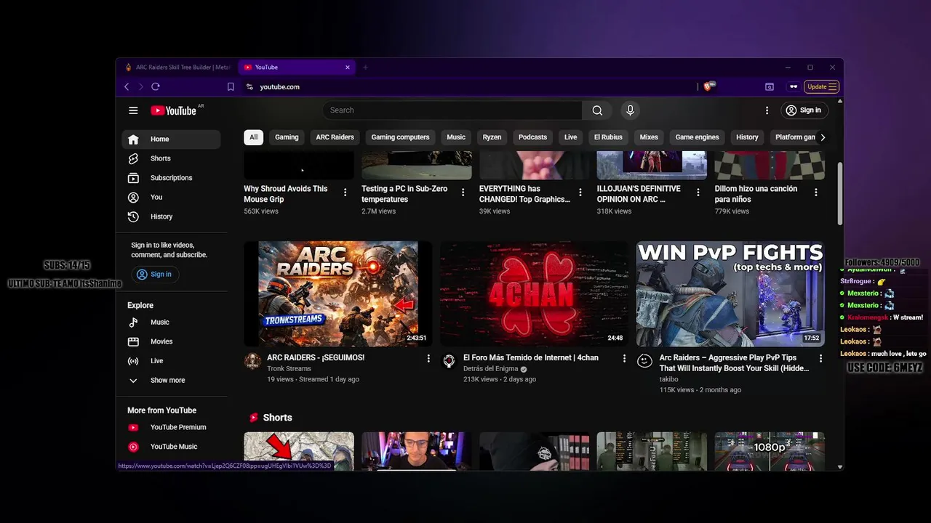Click the Sign in button in header
931x523 pixels.
click(x=803, y=110)
